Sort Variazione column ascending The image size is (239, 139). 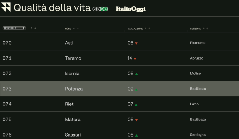tap(146, 29)
